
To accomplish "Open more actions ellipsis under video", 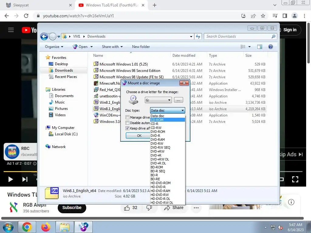I will (196, 208).
